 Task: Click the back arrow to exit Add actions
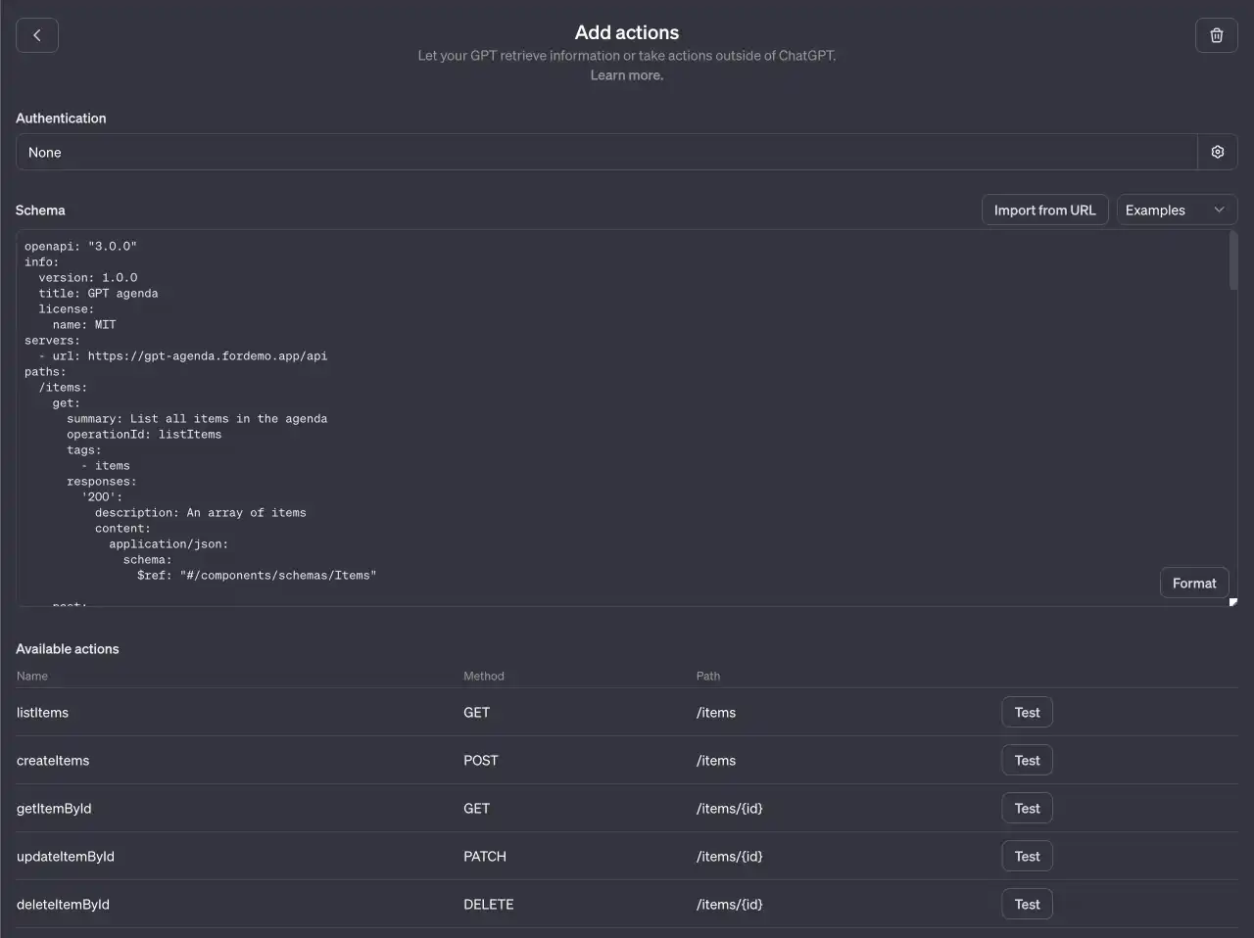click(x=36, y=35)
